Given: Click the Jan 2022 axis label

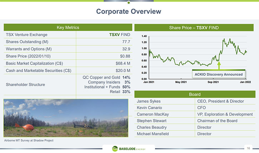Looking at the screenshot, I should point(245,82).
